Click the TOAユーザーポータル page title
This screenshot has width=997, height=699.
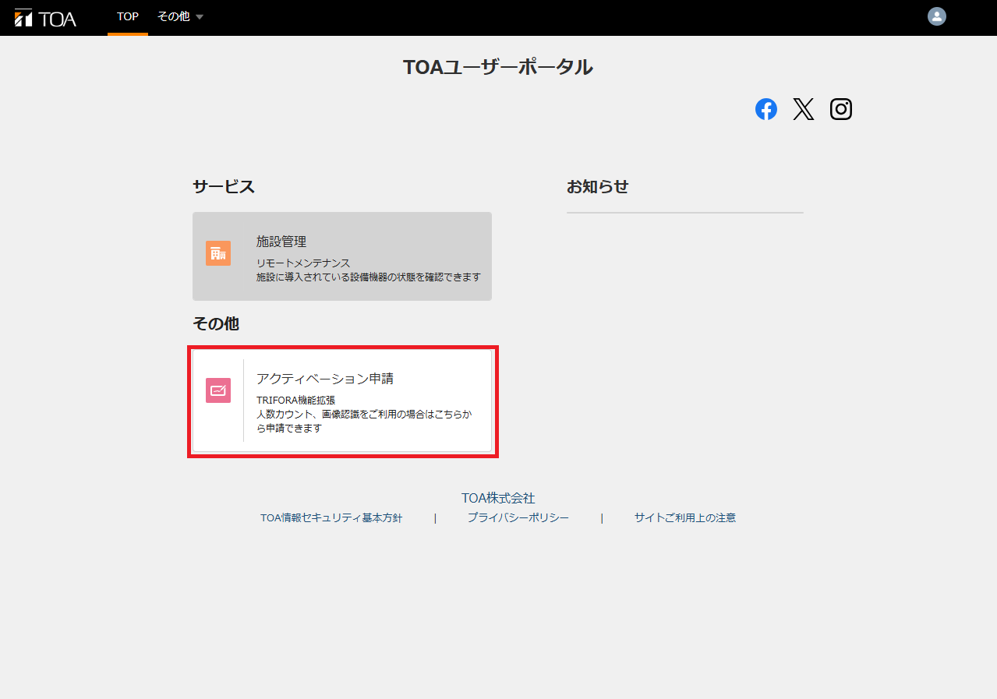tap(498, 67)
